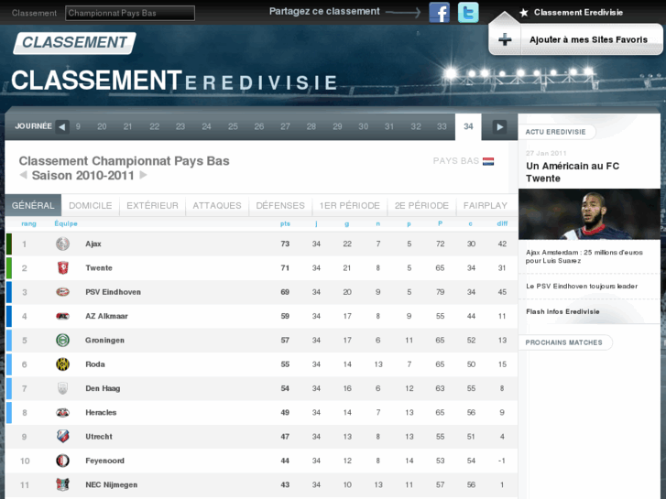
Task: Share ranking on Twitter
Action: 468,12
